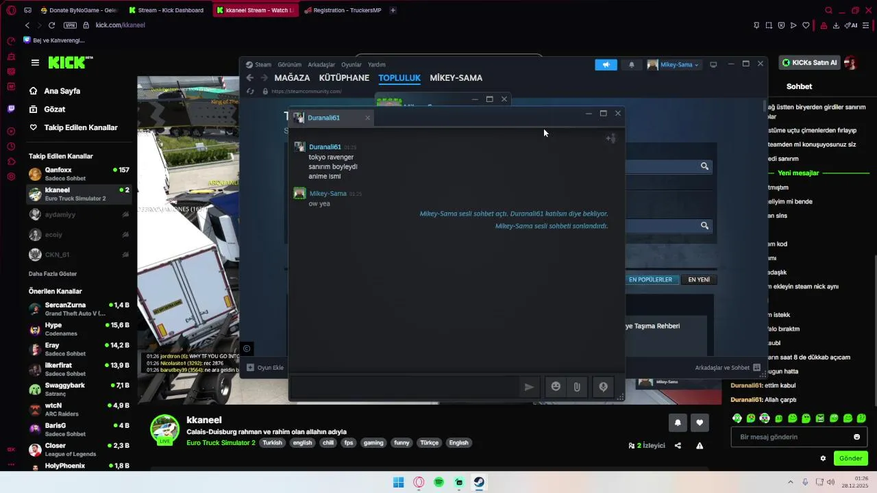877x493 pixels.
Task: Click EN POPÜLERLER filter button in Steam
Action: pyautogui.click(x=650, y=279)
